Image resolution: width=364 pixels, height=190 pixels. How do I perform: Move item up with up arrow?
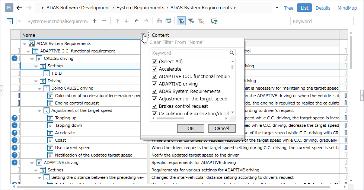[117, 21]
